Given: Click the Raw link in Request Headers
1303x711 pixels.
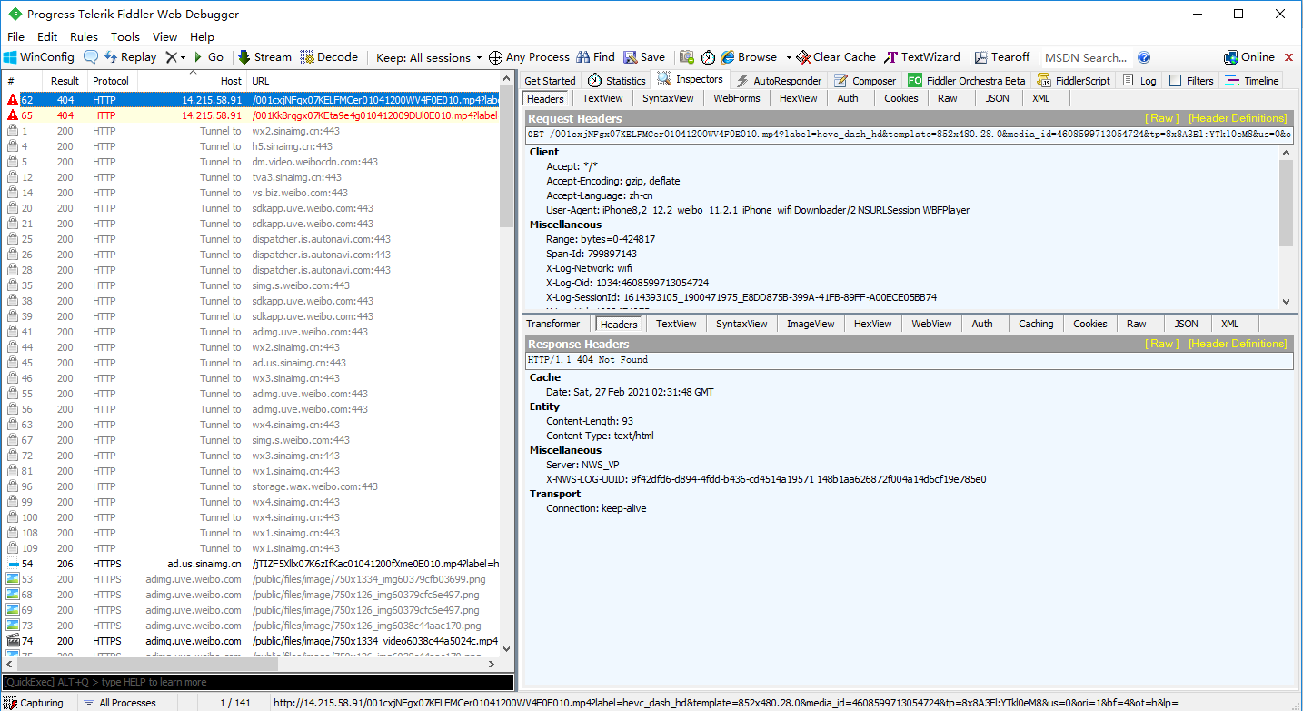Looking at the screenshot, I should click(x=1162, y=118).
